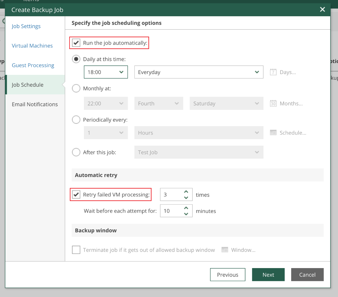Enable Terminate job outside backup window
The width and height of the screenshot is (338, 297).
tap(76, 250)
